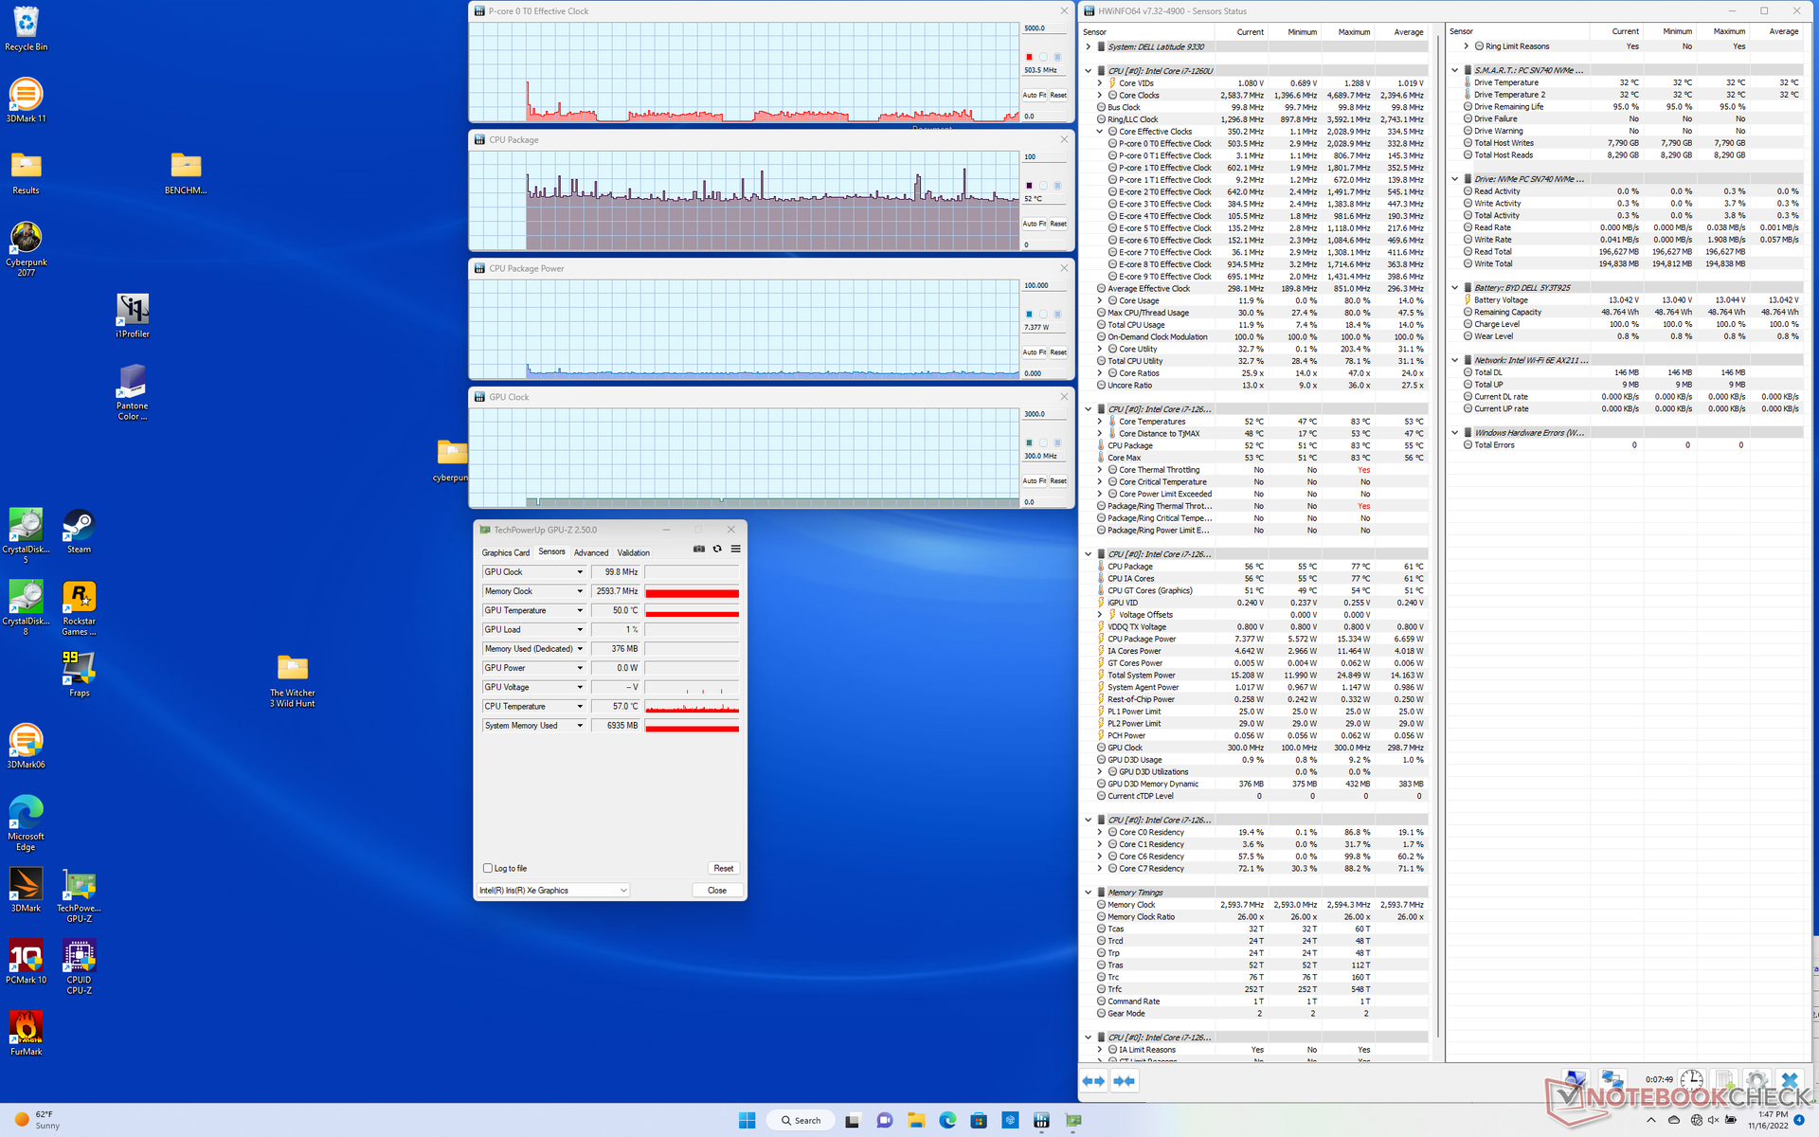
Task: Open Memory Clock sensor dropdown in GPU-Z
Action: [580, 591]
